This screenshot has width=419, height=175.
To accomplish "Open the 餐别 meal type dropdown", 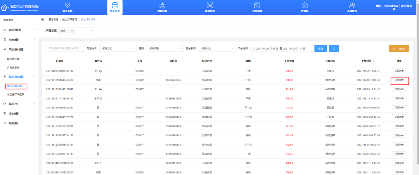I will [x=165, y=48].
